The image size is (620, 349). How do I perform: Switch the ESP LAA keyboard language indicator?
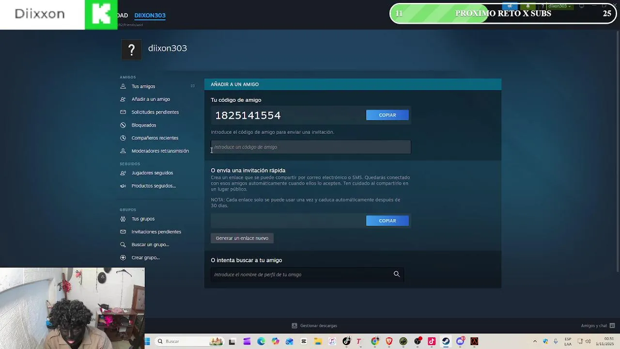(568, 341)
